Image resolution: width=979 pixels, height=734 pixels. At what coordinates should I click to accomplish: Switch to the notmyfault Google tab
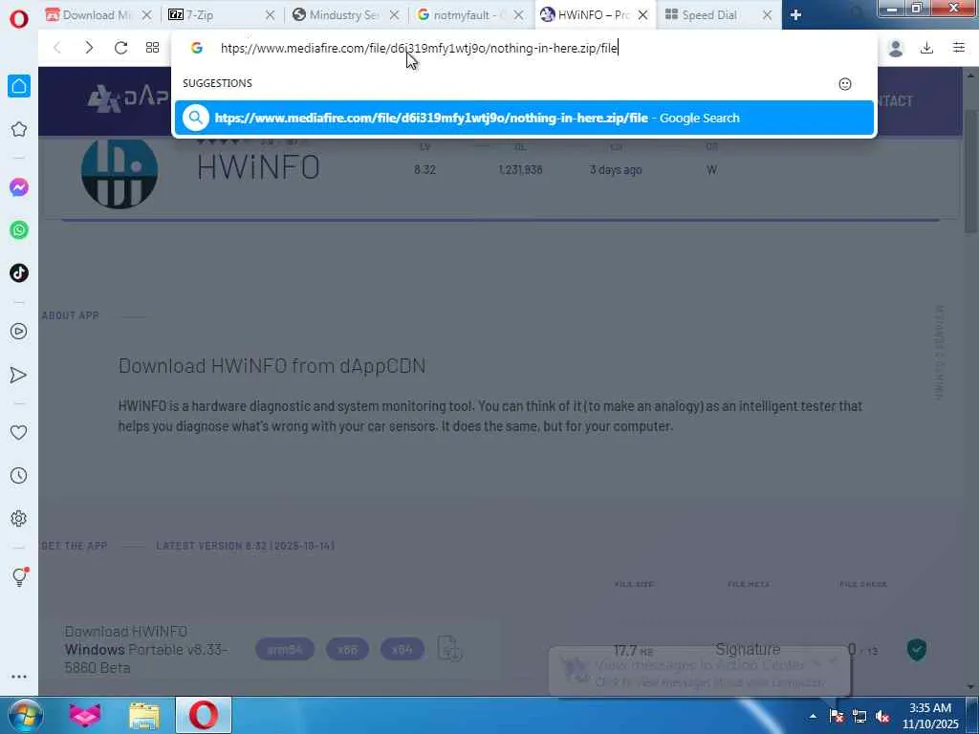pyautogui.click(x=468, y=15)
